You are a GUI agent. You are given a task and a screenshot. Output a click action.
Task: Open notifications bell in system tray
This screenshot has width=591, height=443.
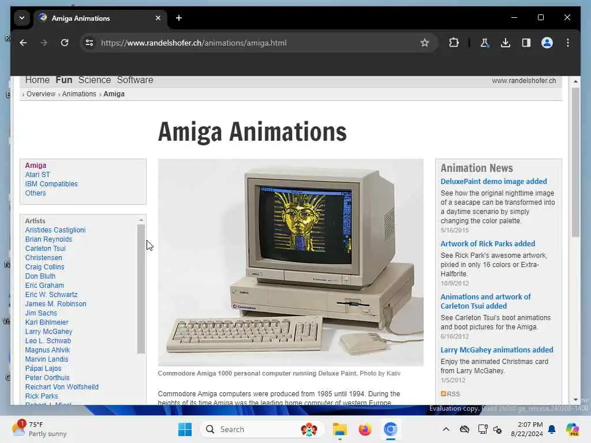point(552,429)
